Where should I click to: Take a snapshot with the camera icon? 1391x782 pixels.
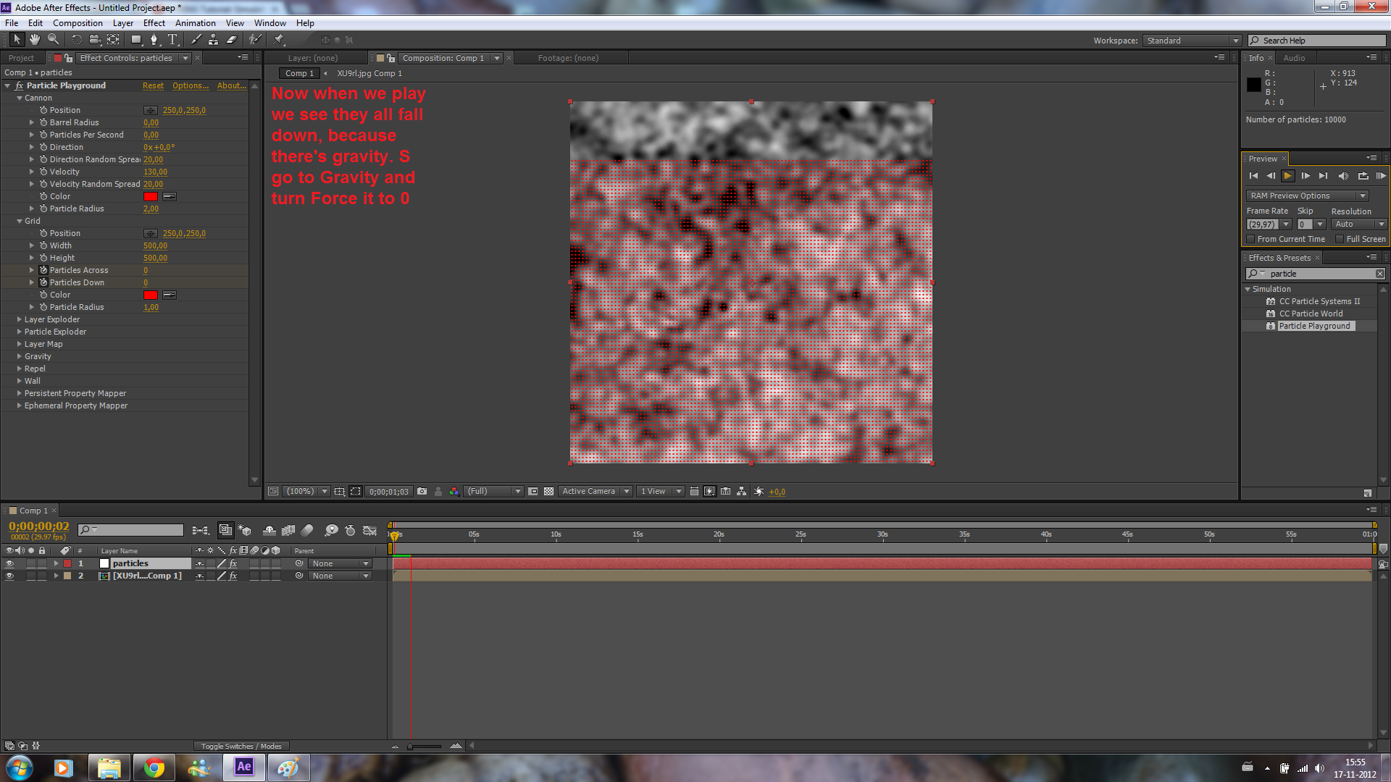click(x=422, y=491)
